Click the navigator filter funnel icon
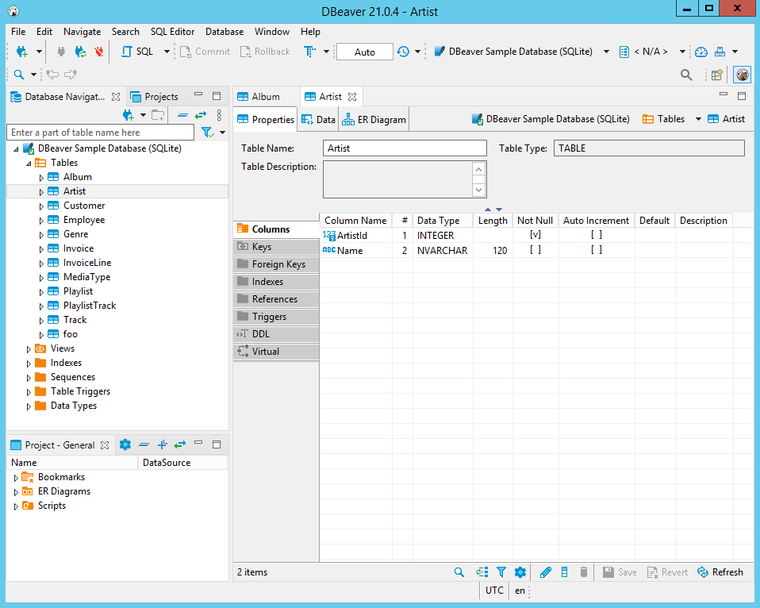The height and width of the screenshot is (608, 760). coord(207,133)
